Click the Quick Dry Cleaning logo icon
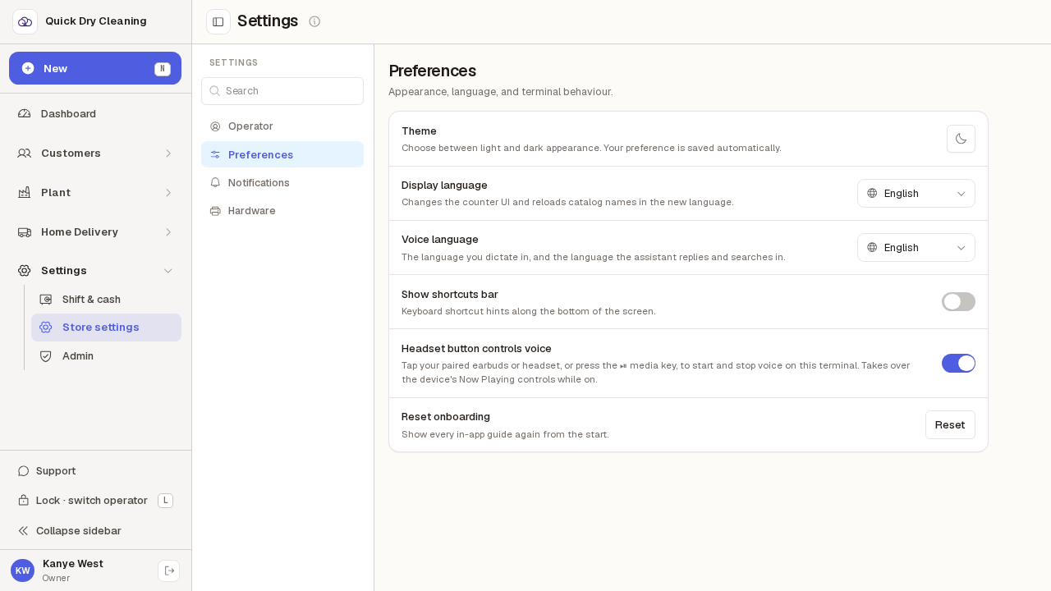Viewport: 1051px width, 591px height. click(x=25, y=21)
